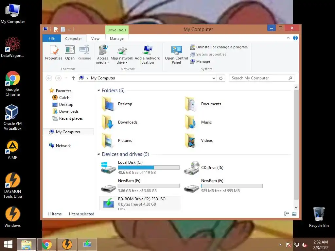Switch to the Manage ribbon tab
Image resolution: width=335 pixels, height=251 pixels.
(117, 39)
